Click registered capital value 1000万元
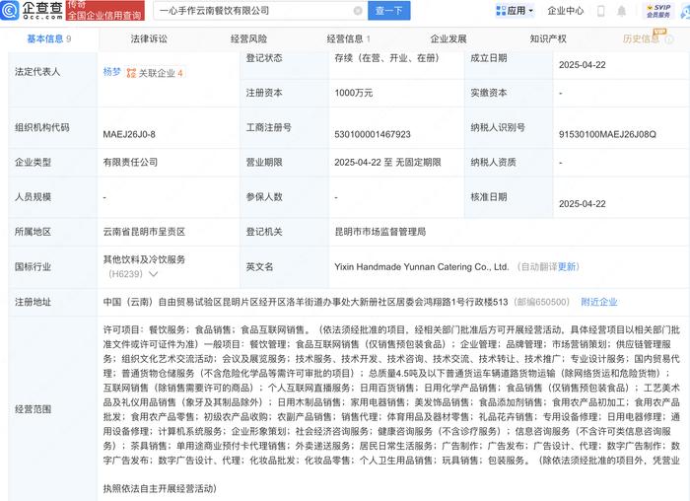Screen dimensions: 690x501 (353, 93)
